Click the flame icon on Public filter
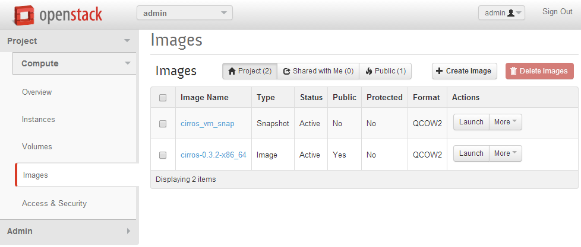This screenshot has width=581, height=247. coord(368,71)
